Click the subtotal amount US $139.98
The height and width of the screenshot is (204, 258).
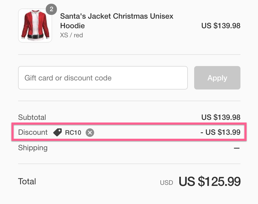pyautogui.click(x=221, y=117)
